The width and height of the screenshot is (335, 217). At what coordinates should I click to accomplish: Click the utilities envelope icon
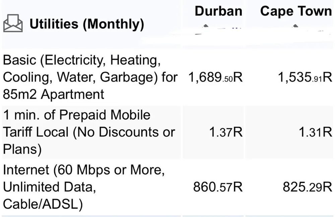(x=13, y=23)
